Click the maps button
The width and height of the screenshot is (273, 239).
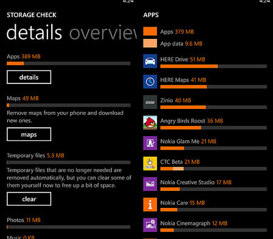29,134
